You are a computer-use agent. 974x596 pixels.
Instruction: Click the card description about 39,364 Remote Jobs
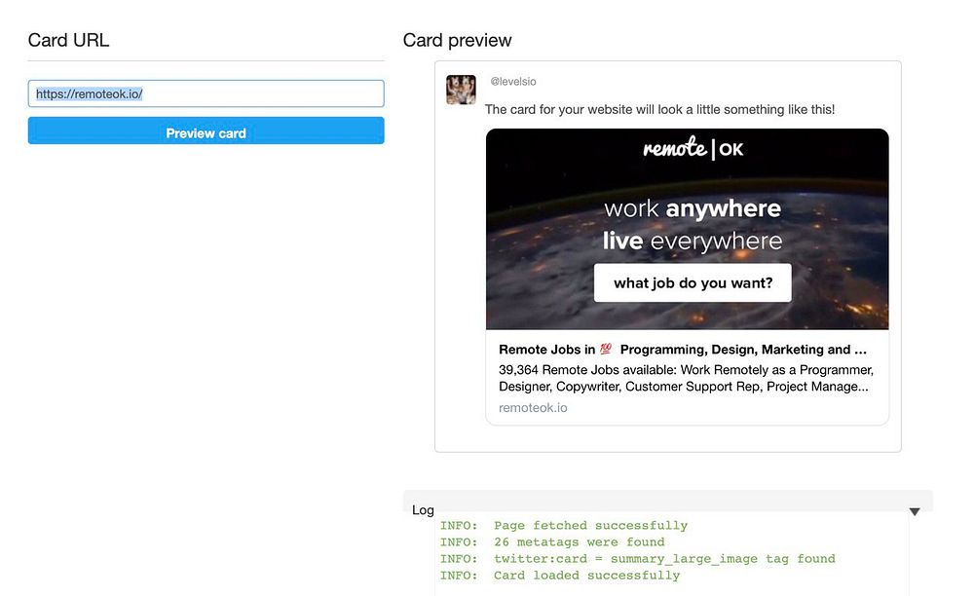tap(686, 378)
